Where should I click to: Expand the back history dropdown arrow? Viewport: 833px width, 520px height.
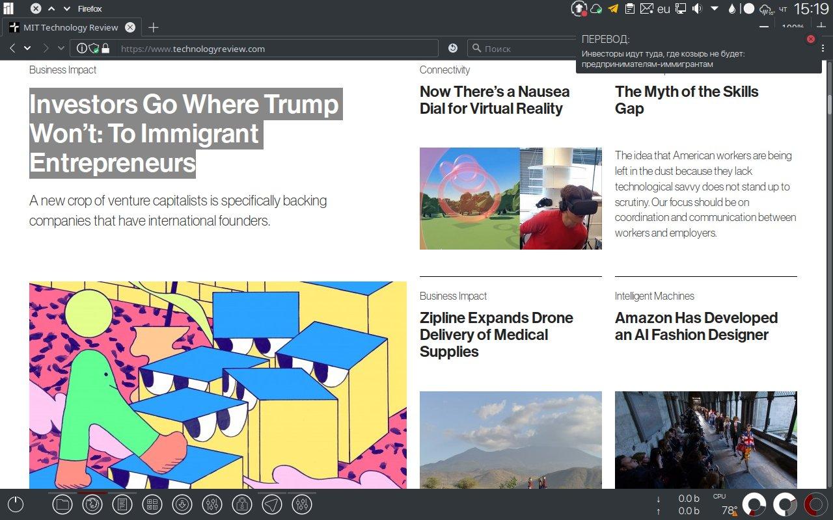point(27,48)
